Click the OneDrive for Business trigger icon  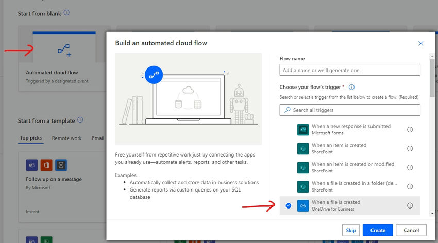pos(302,205)
